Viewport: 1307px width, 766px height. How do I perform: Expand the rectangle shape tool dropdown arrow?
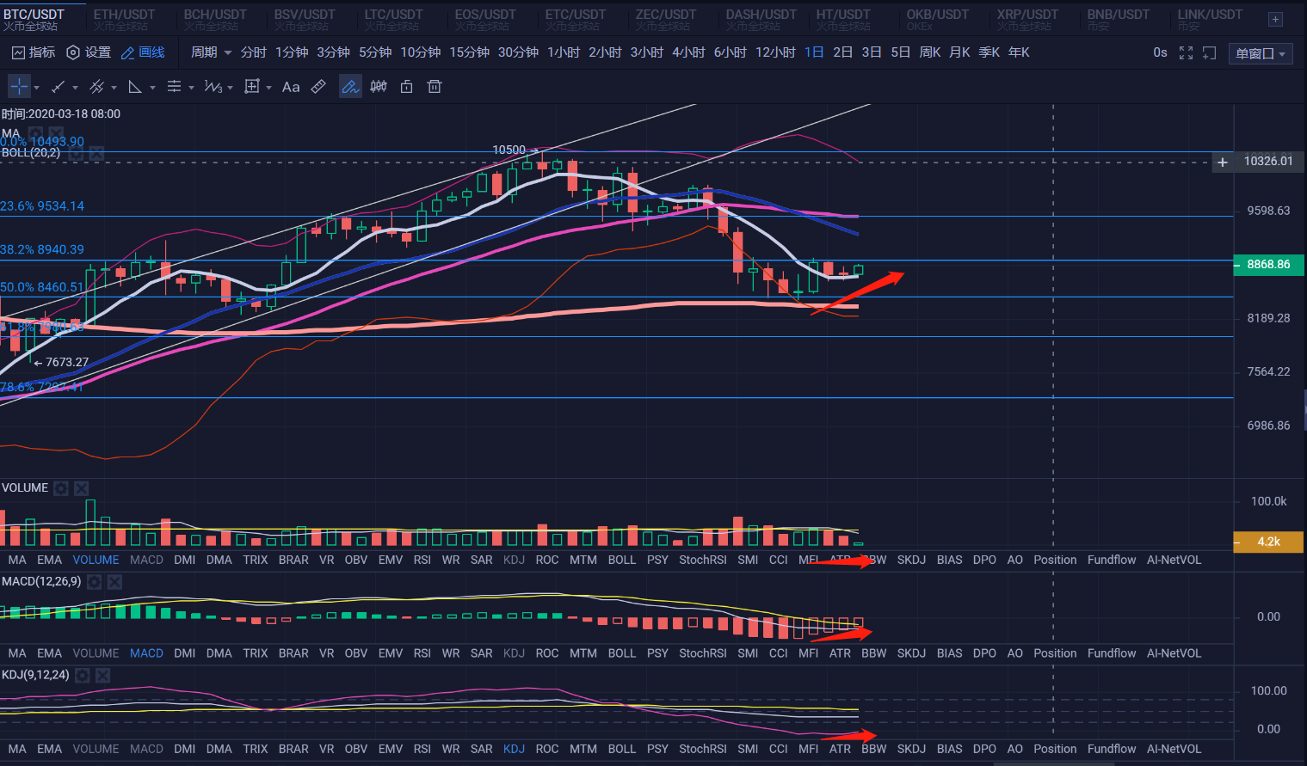(268, 88)
